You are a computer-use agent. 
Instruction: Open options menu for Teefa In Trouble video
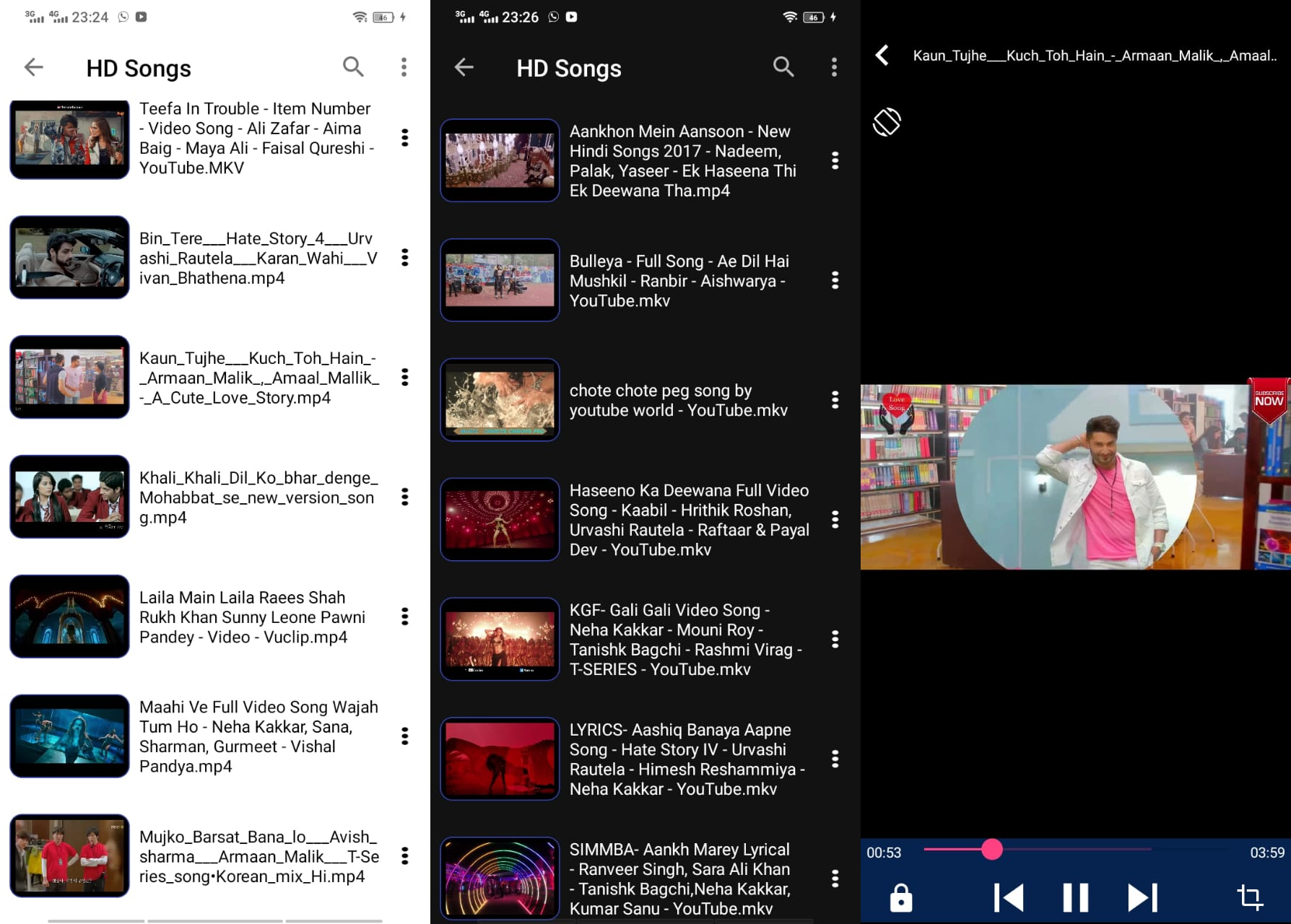(404, 139)
